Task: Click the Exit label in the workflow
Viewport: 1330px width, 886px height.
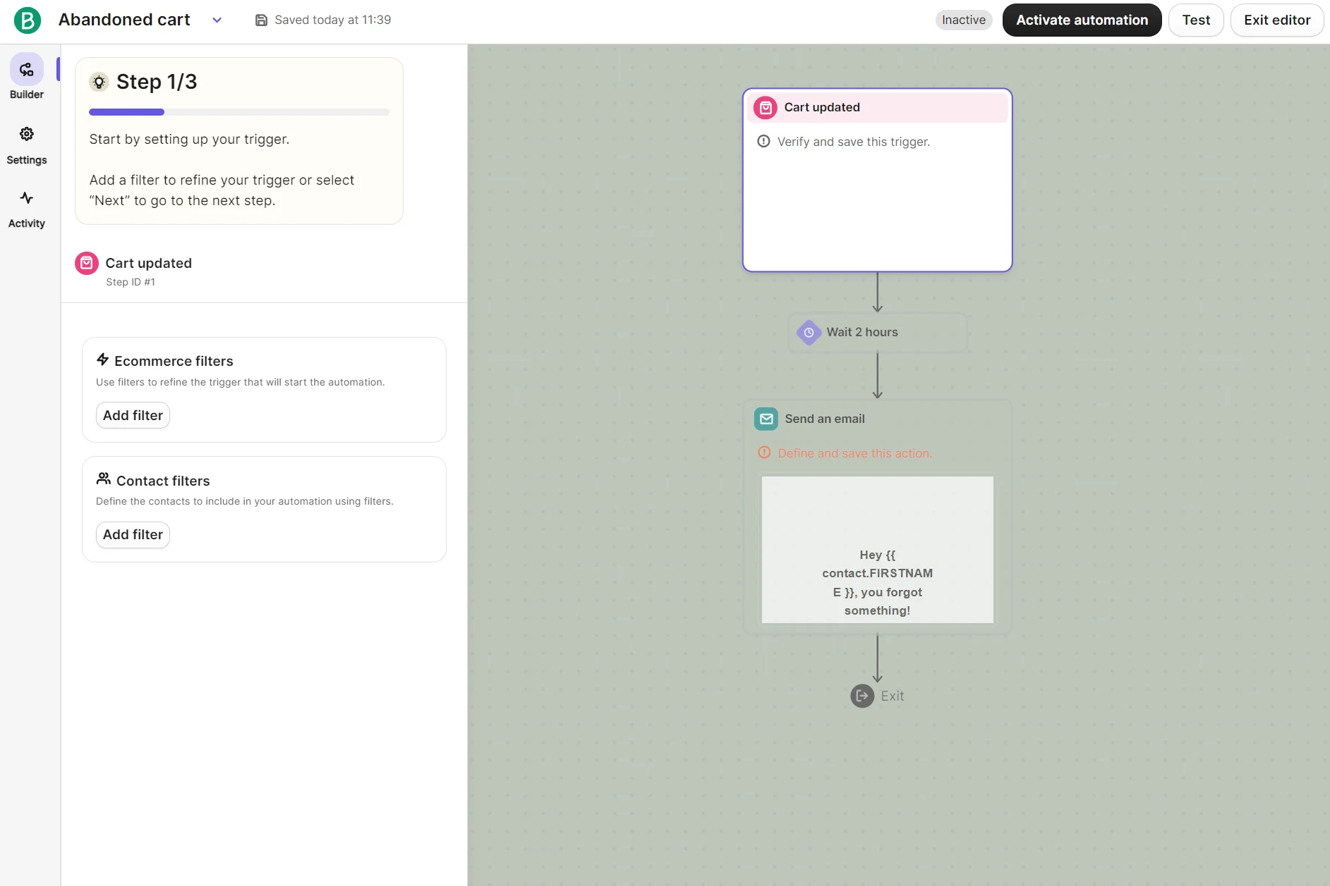Action: pos(892,696)
